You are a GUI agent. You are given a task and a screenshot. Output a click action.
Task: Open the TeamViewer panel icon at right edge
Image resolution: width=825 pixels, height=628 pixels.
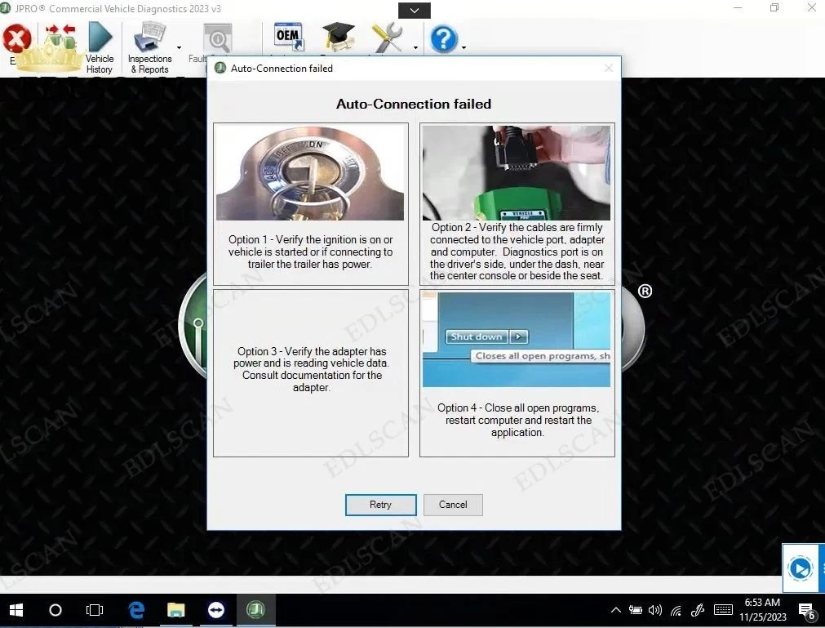point(801,568)
